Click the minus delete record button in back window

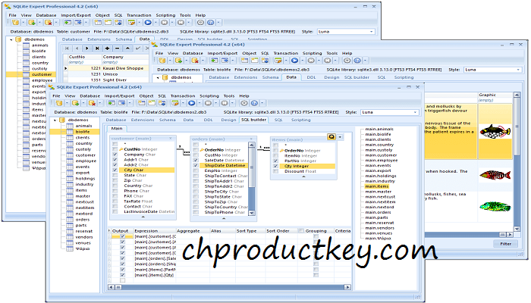point(117,48)
